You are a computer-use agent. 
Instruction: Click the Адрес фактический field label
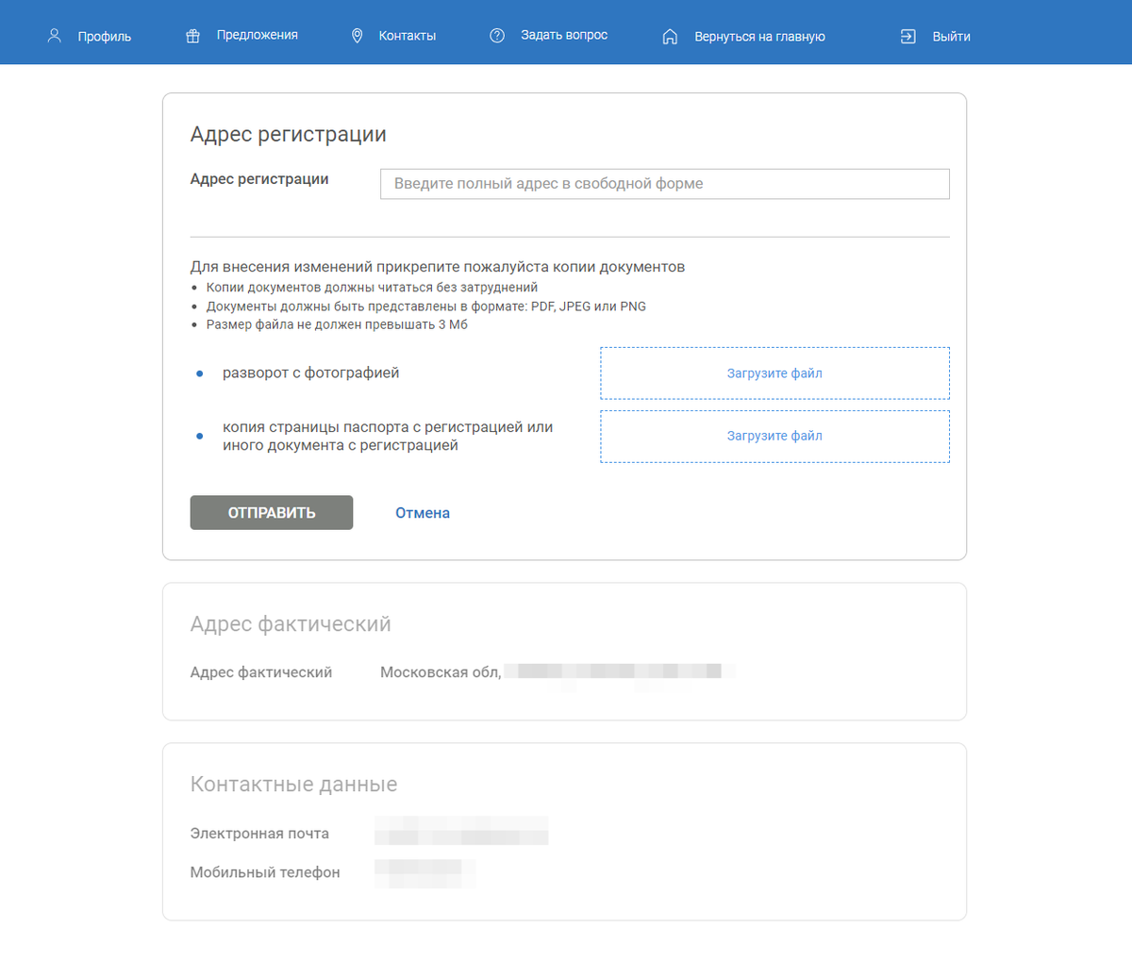pyautogui.click(x=261, y=672)
